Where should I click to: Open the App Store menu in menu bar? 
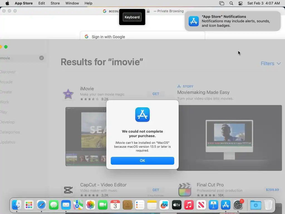[x=24, y=3]
